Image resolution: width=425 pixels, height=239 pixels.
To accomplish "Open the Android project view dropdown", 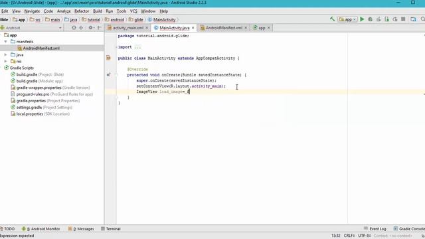I will coord(31,28).
